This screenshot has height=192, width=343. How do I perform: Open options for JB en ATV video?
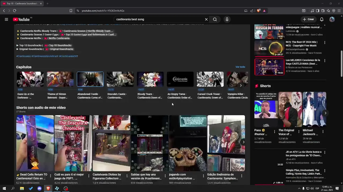(325, 153)
